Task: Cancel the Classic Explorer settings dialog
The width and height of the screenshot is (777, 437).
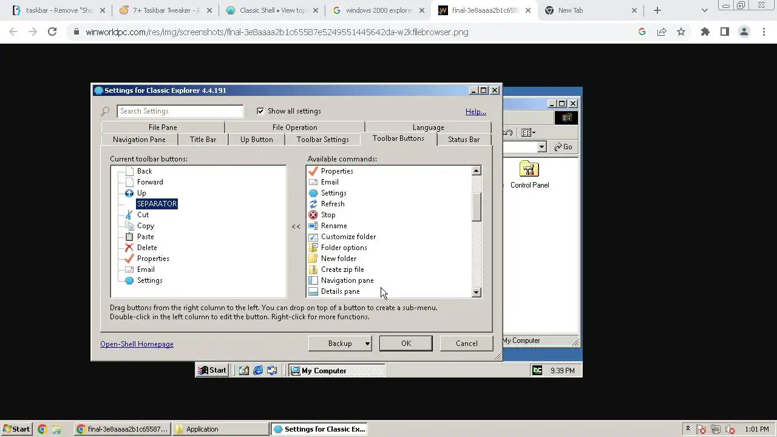Action: (467, 344)
